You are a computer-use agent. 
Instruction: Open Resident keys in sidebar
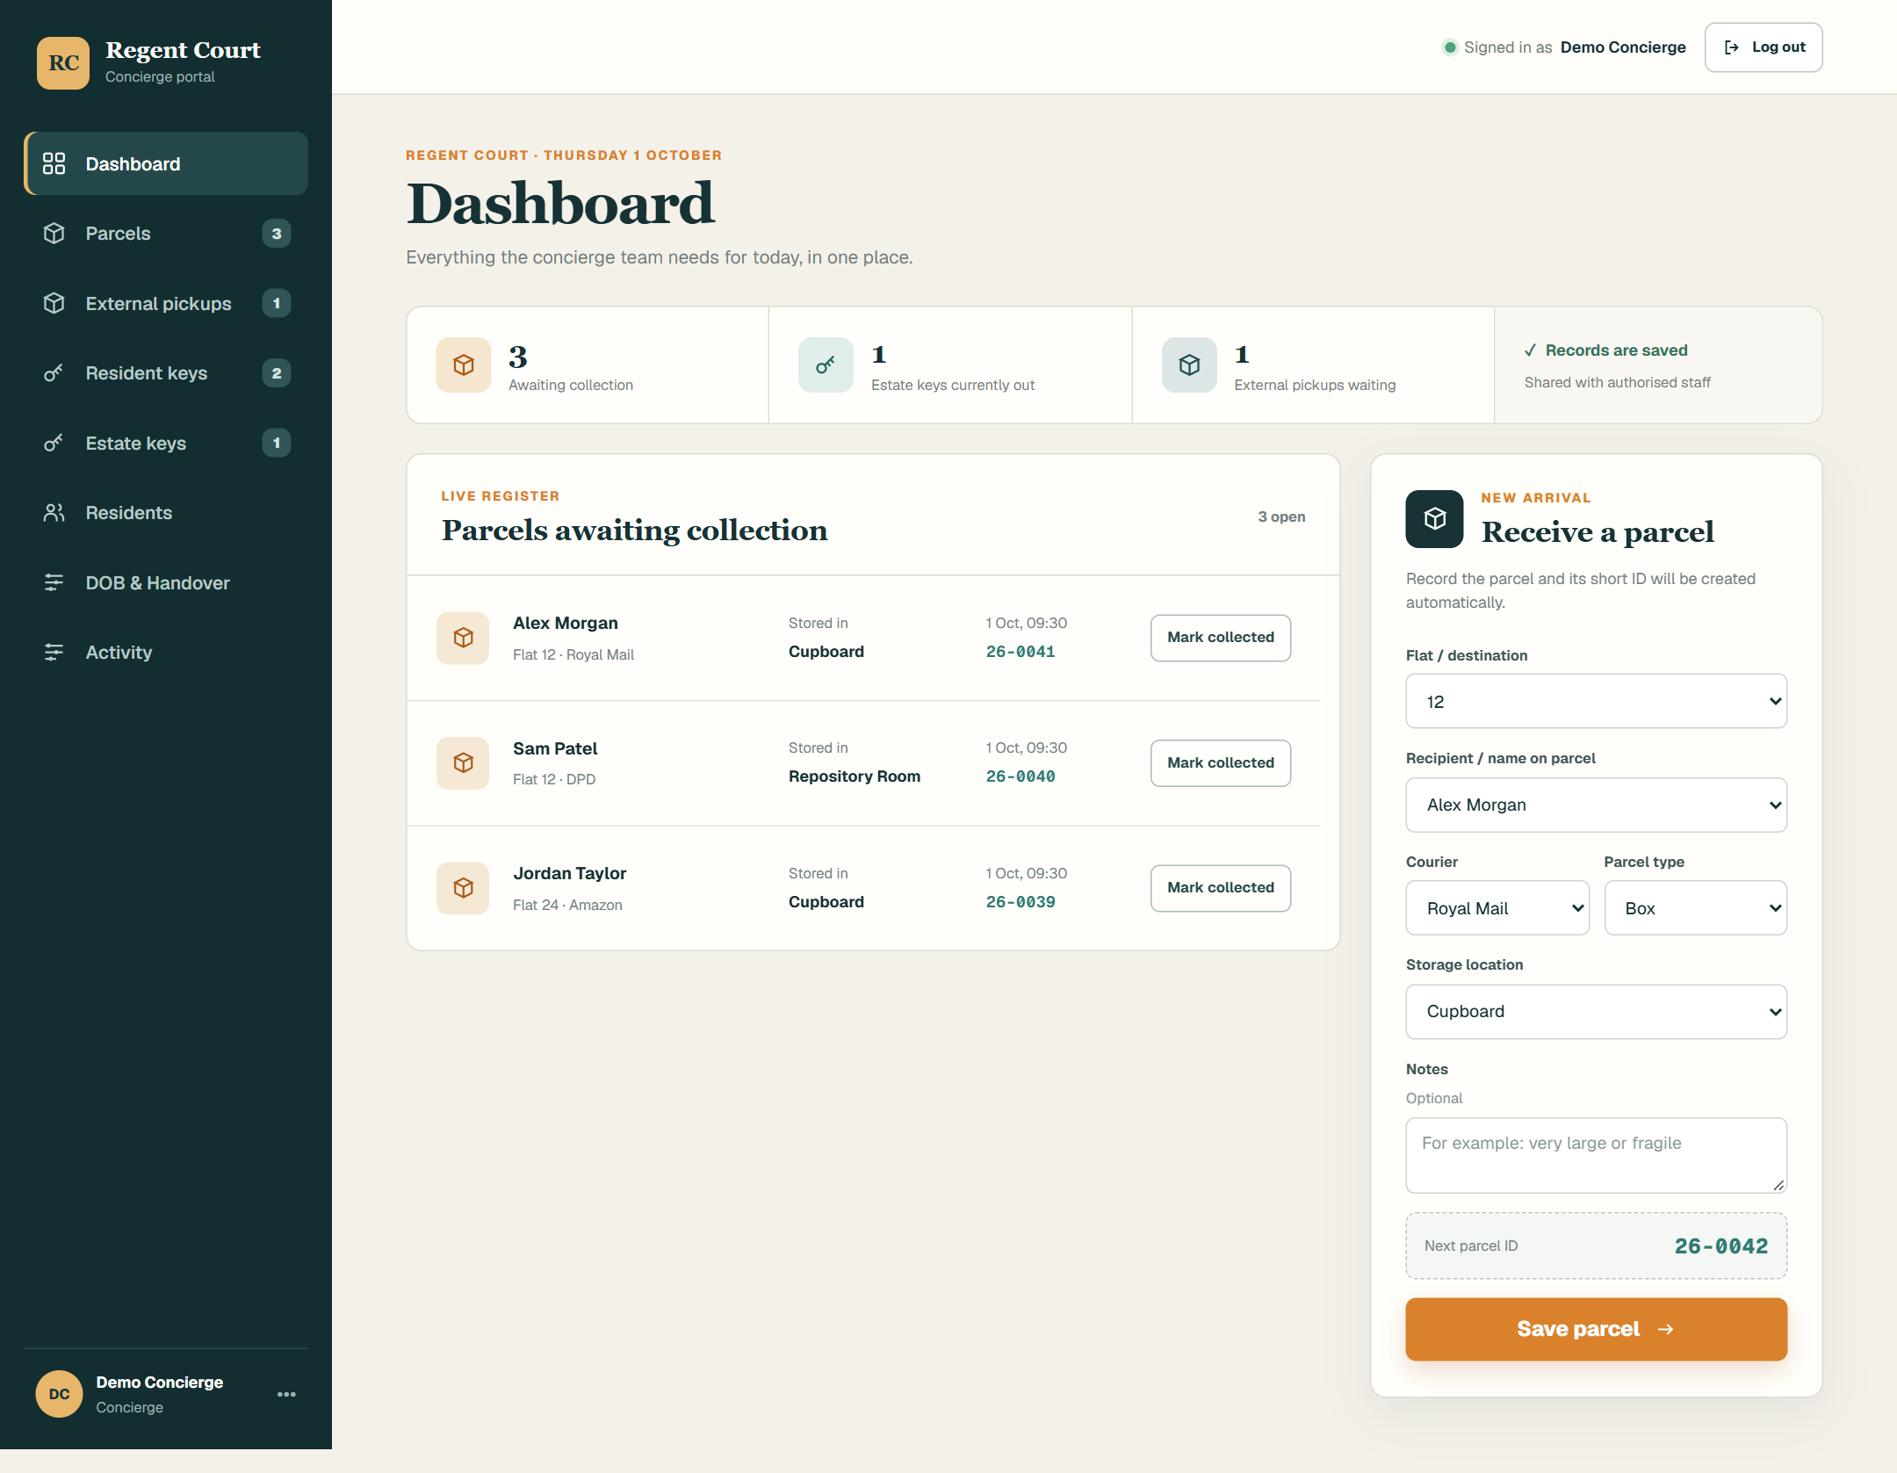[166, 373]
